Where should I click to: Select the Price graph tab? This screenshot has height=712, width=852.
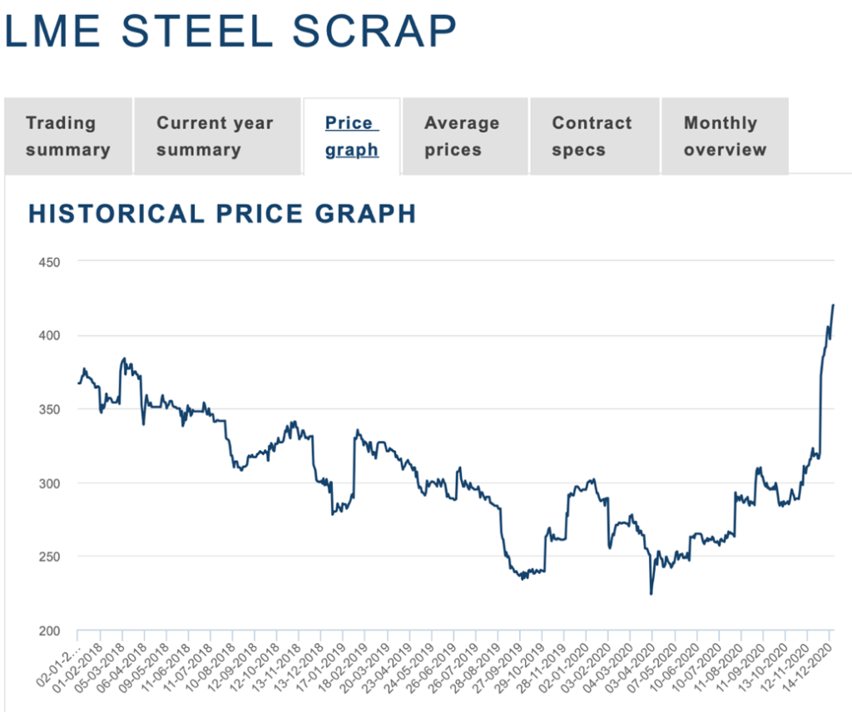pyautogui.click(x=352, y=136)
